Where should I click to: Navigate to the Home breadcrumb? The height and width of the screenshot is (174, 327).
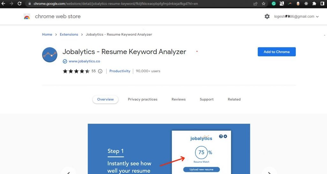tap(47, 34)
